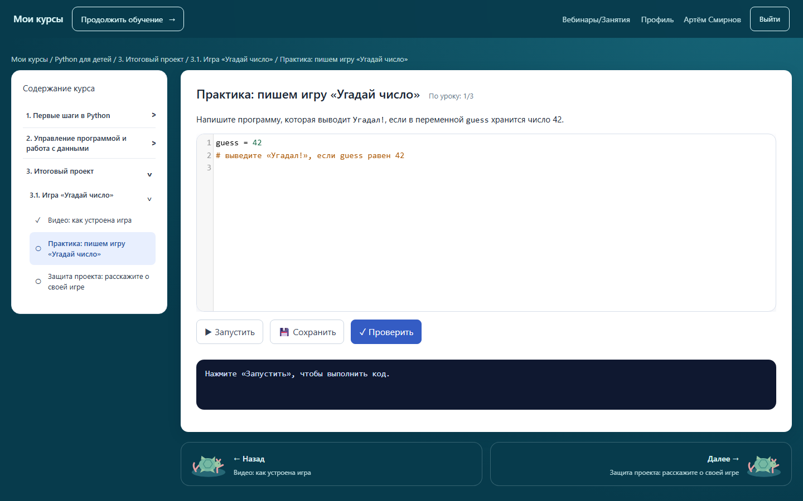The width and height of the screenshot is (803, 501).
Task: Click the Содержание курса heading
Action: coord(59,89)
